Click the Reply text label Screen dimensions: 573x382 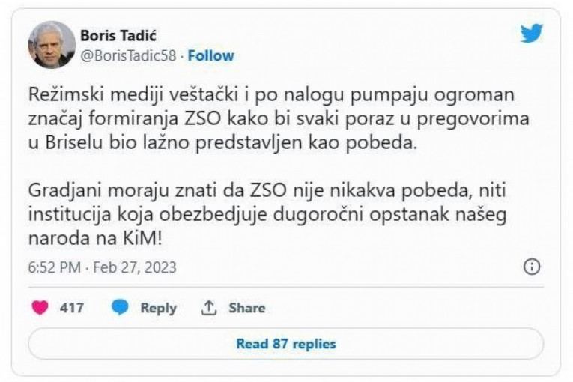(159, 308)
